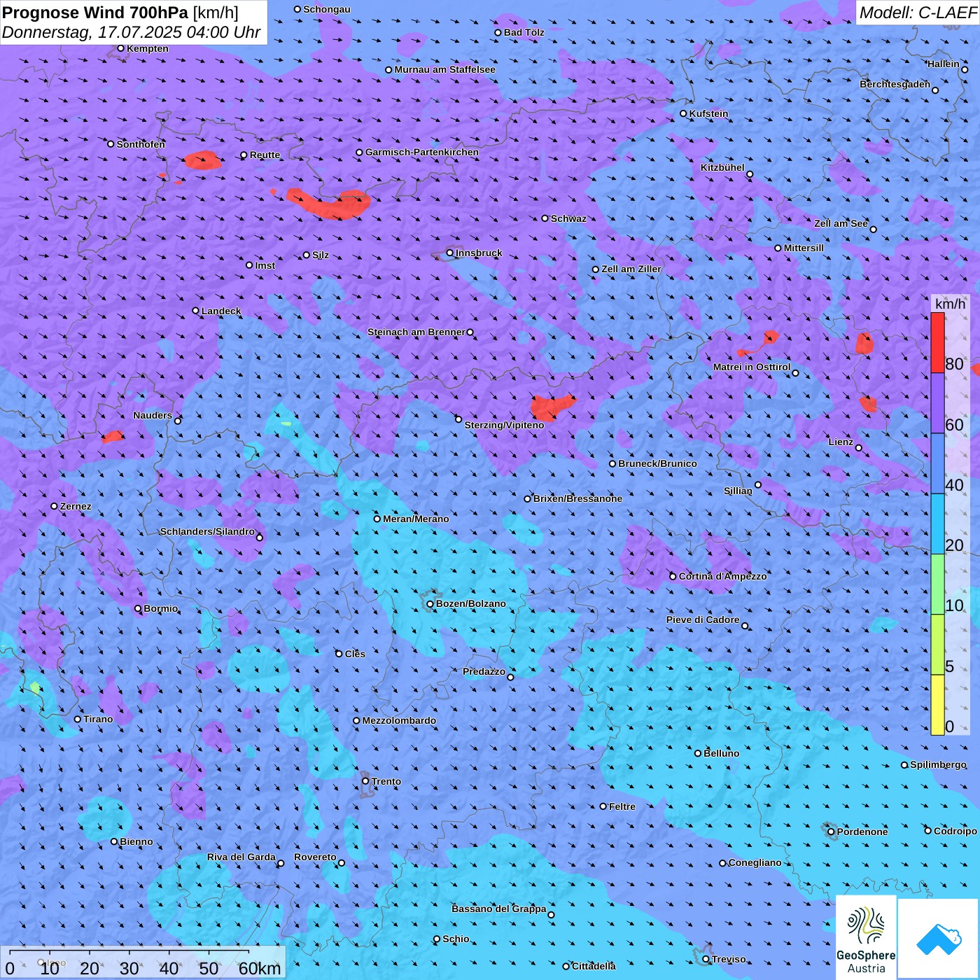The height and width of the screenshot is (980, 980).
Task: Click the Bozen/Bolzano city marker
Action: [430, 603]
